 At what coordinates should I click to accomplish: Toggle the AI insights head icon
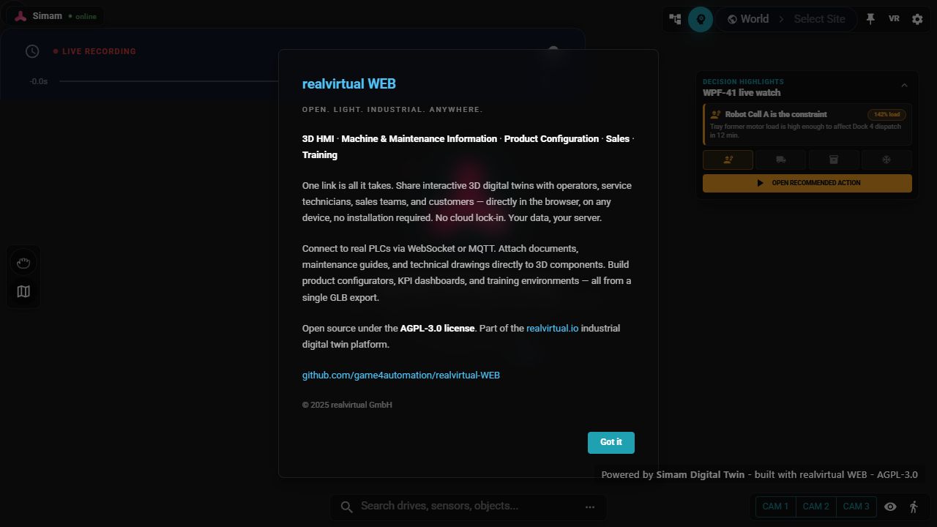point(701,19)
